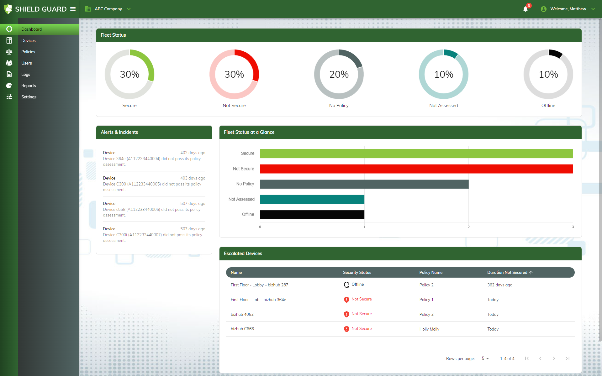Open Logs via its document icon
Screen dimensions: 602x376
(9, 74)
